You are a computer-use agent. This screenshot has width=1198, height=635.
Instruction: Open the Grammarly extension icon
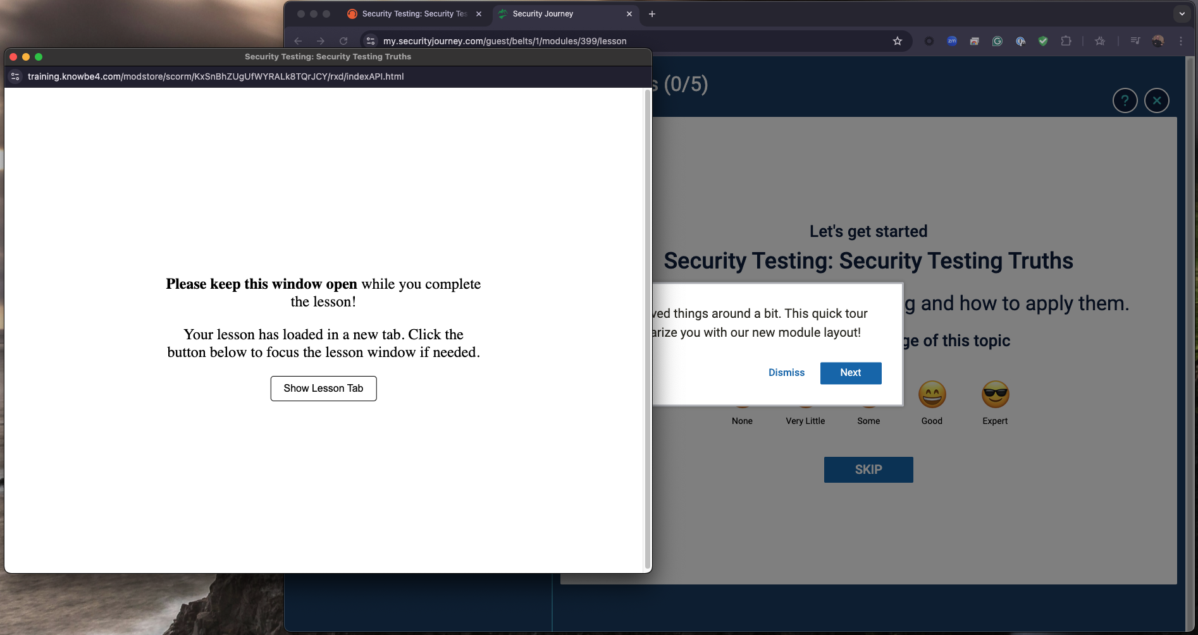click(997, 40)
